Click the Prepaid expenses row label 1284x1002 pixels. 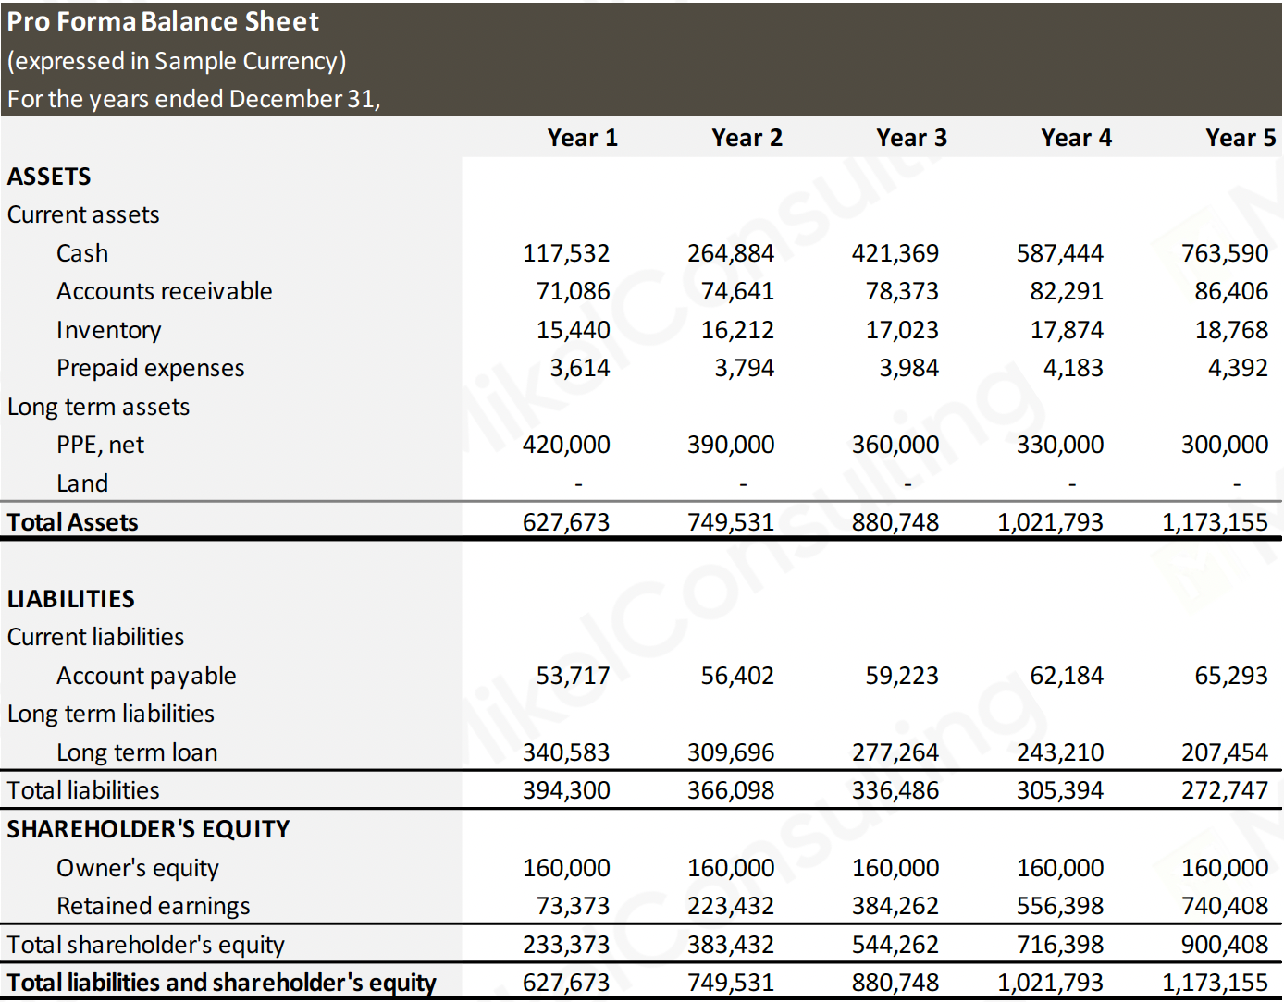[x=151, y=368]
